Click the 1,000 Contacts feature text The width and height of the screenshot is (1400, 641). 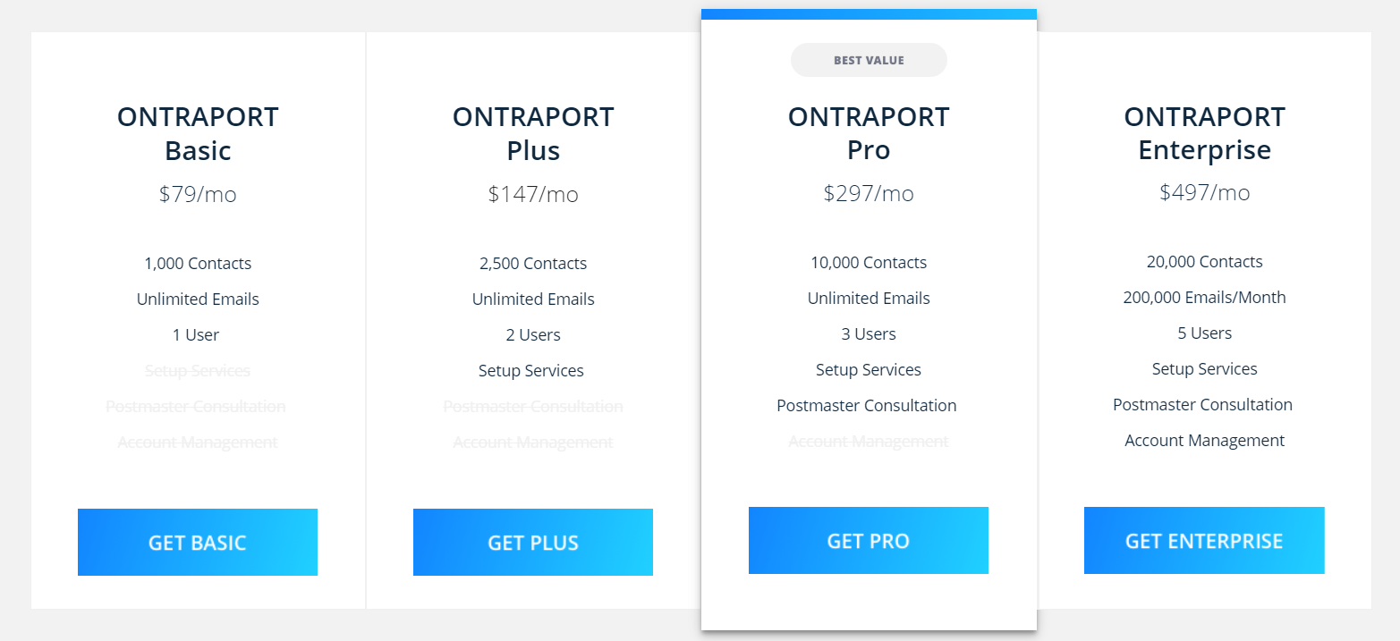pos(198,264)
